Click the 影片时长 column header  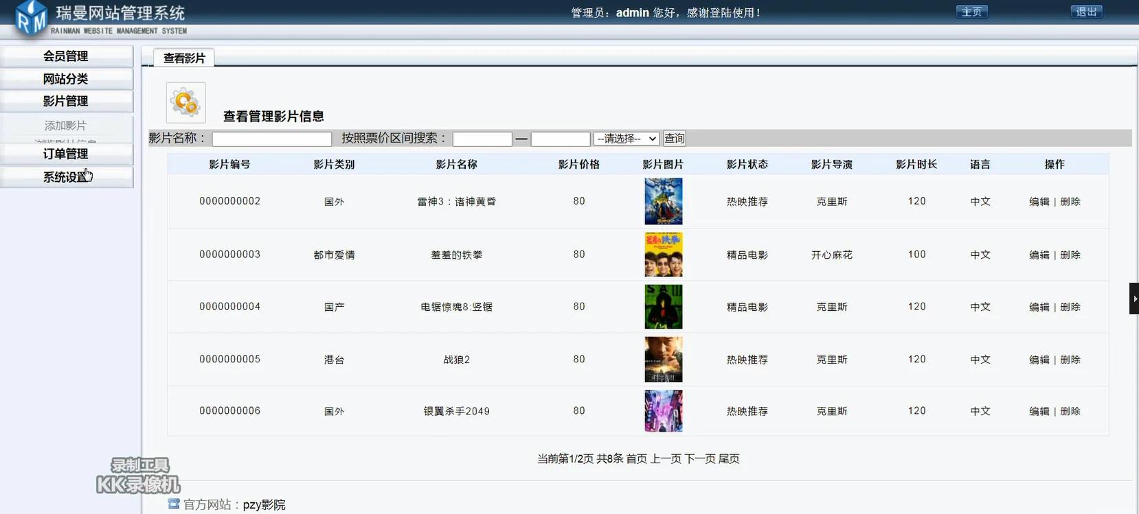pos(916,164)
